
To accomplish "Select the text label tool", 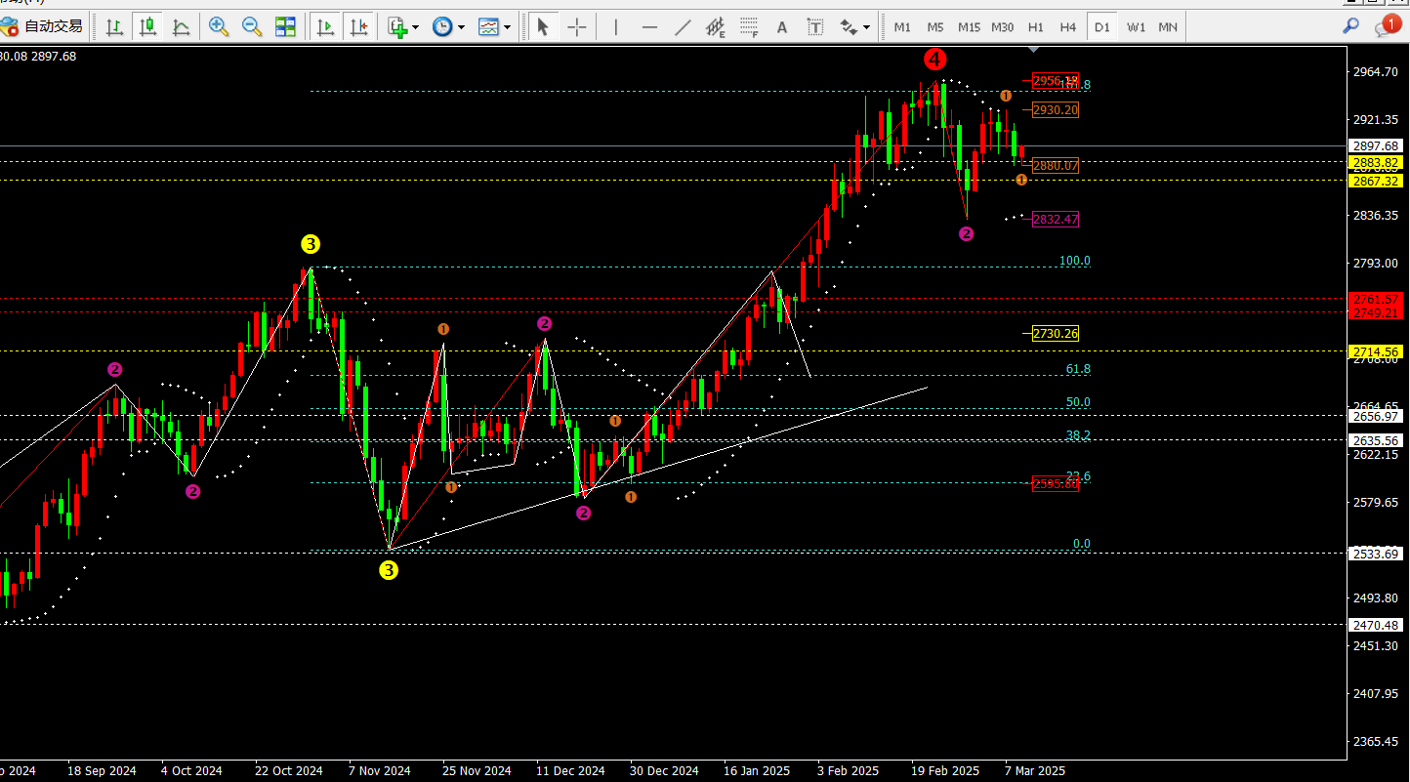I will [x=815, y=26].
